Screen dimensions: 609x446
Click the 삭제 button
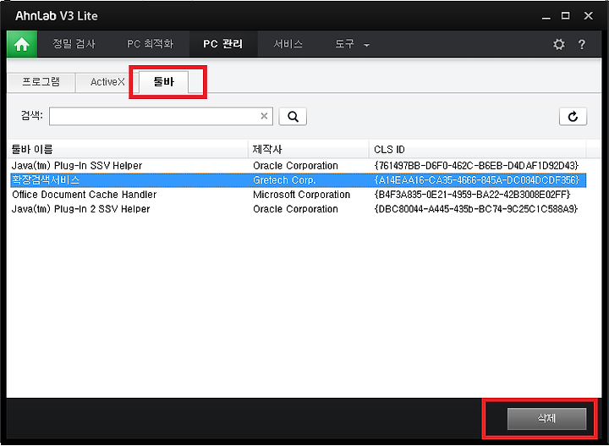(546, 418)
